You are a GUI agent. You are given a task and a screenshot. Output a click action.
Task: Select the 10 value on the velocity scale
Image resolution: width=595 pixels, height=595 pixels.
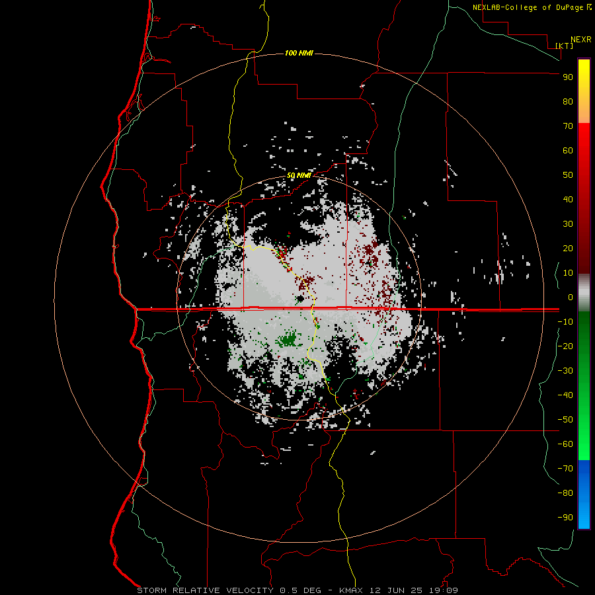pos(568,273)
